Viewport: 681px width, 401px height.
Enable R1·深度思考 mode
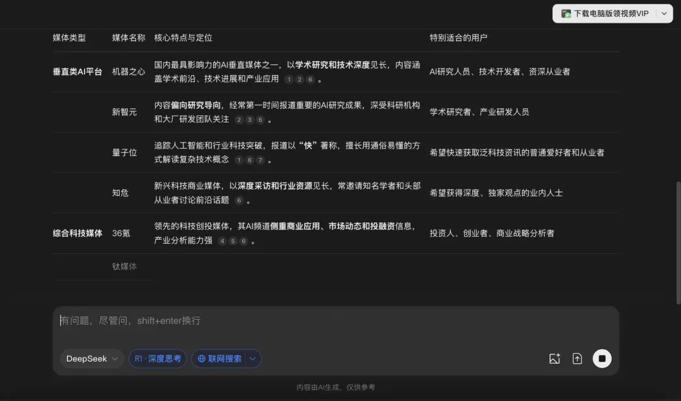157,358
